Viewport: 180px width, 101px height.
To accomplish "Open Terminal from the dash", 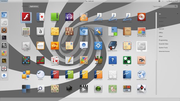I will tap(4, 38).
